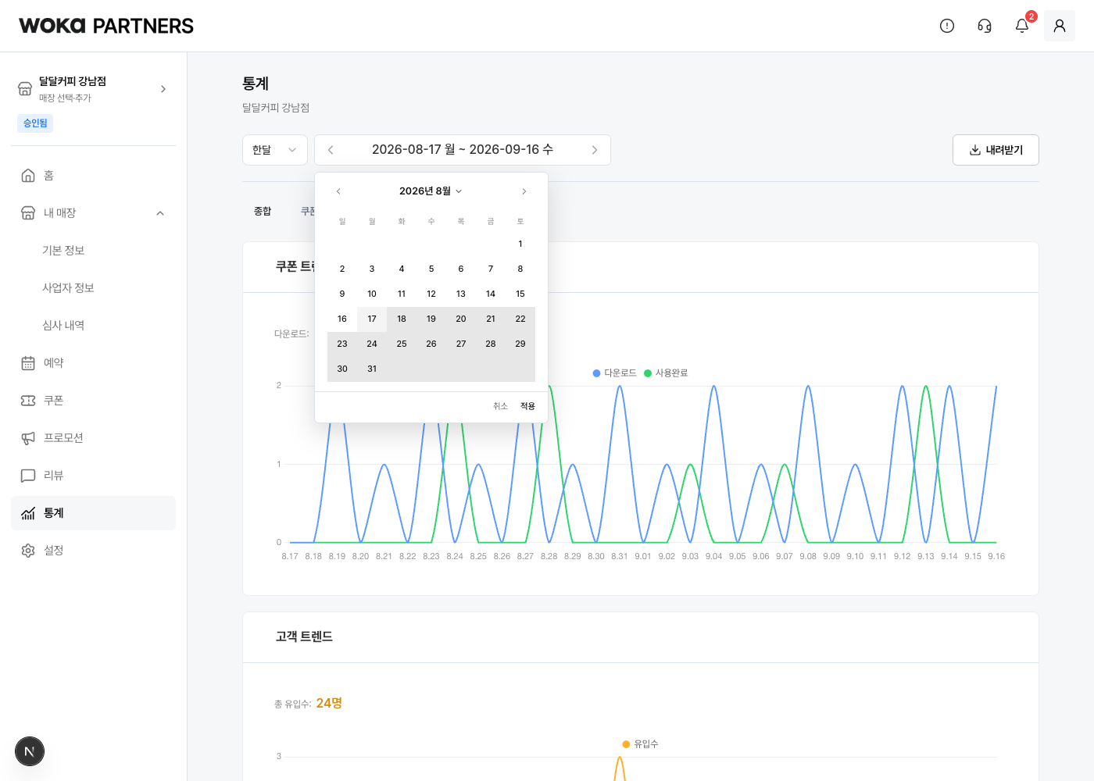Open the user profile icon
This screenshot has width=1094, height=781.
[1060, 26]
